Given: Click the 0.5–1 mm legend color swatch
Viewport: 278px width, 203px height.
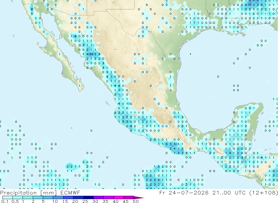Looking at the screenshot, I should point(18,197).
